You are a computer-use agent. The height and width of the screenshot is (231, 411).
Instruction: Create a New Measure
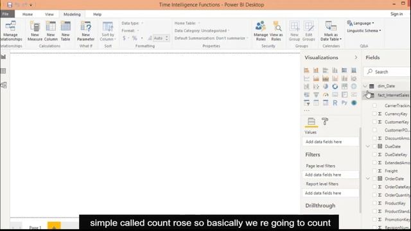(35, 31)
